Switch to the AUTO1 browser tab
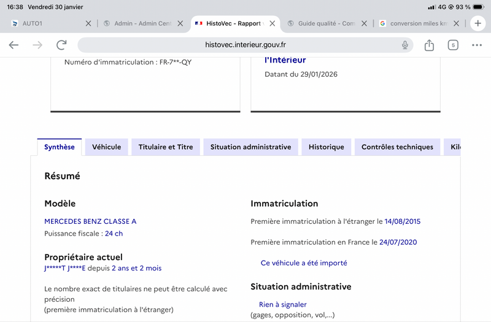Image resolution: width=491 pixels, height=322 pixels. (x=43, y=23)
